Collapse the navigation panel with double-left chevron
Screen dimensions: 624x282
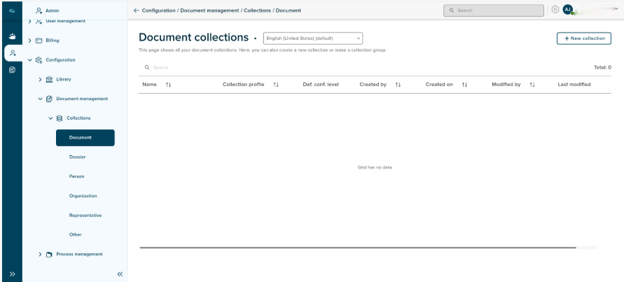pos(120,274)
